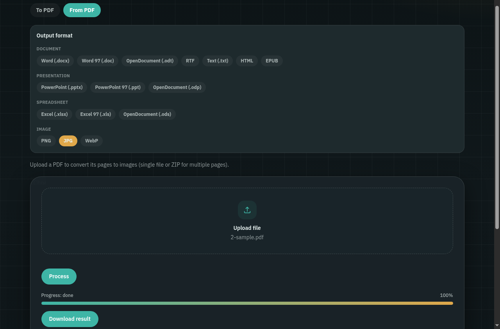Pick OpenDocument (.odt) output format
Image resolution: width=500 pixels, height=329 pixels.
coord(150,61)
